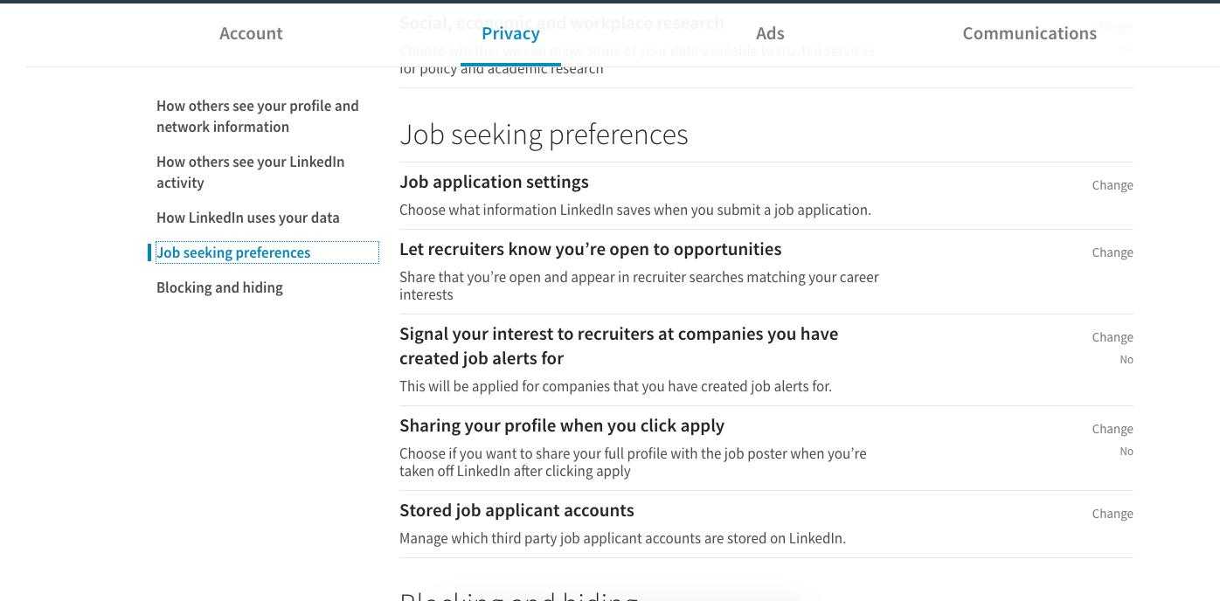This screenshot has height=601, width=1220.
Task: Jump to How LinkedIn uses your data
Action: 248,218
